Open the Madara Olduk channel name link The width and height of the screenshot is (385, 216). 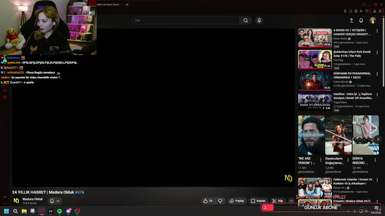click(x=32, y=199)
